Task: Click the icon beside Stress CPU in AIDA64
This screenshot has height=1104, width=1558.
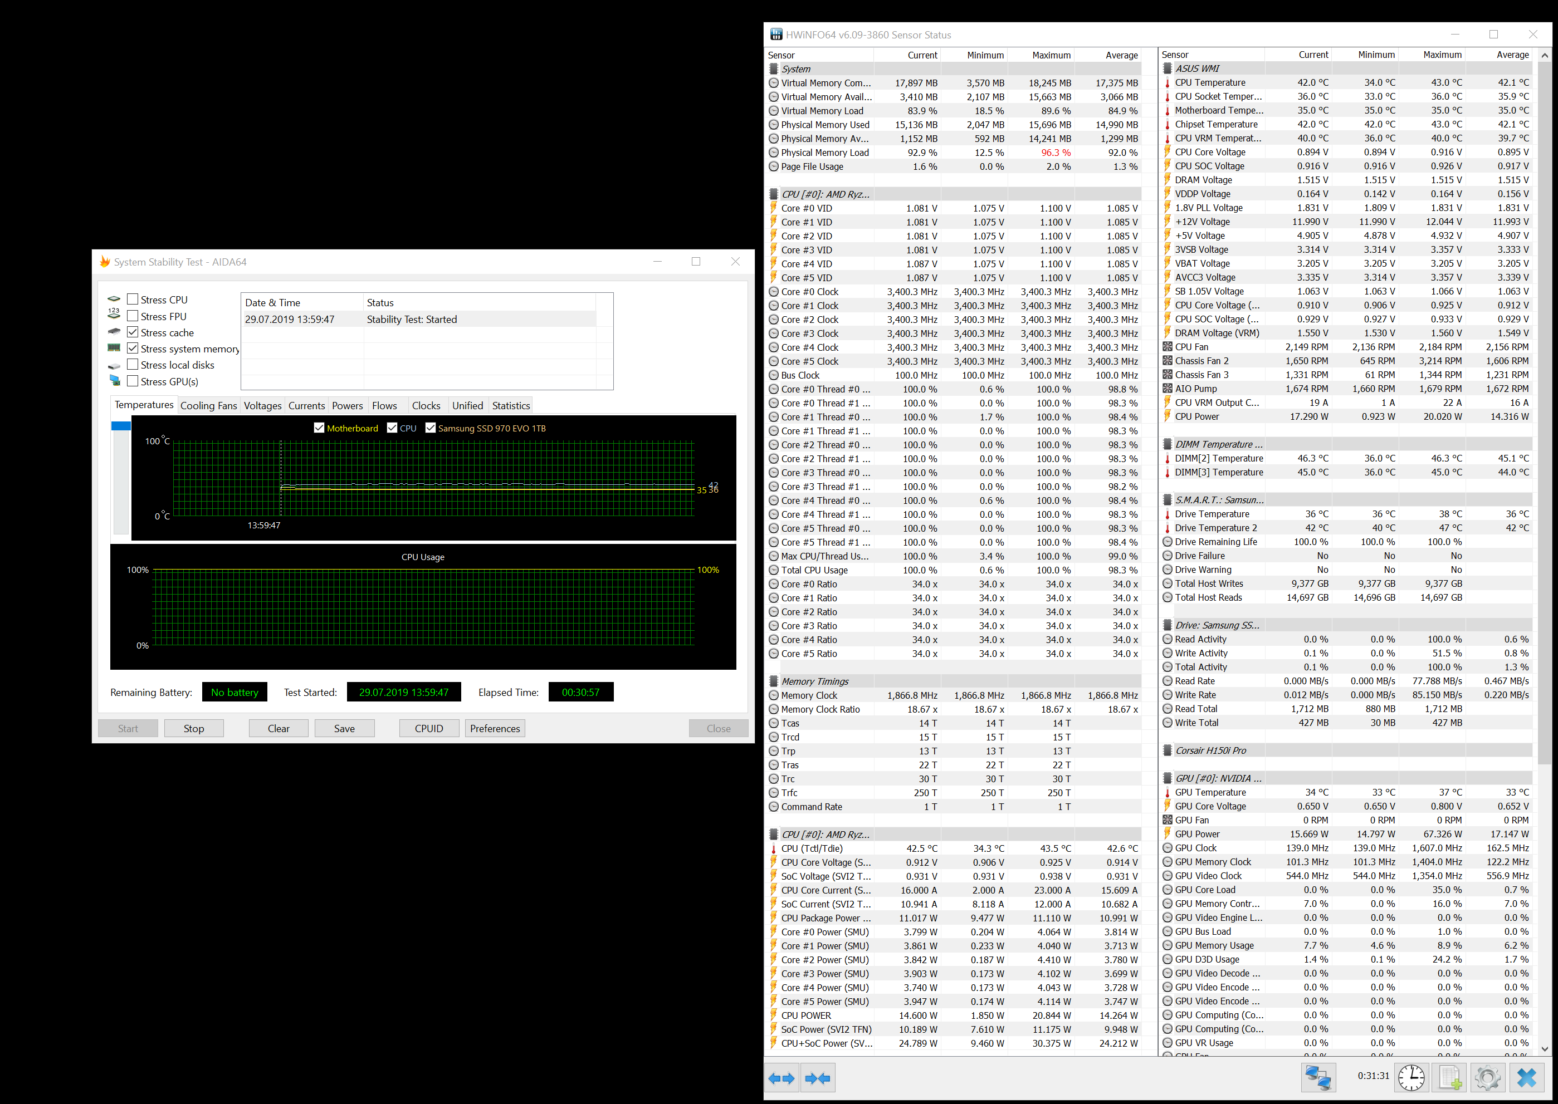Action: [x=114, y=299]
